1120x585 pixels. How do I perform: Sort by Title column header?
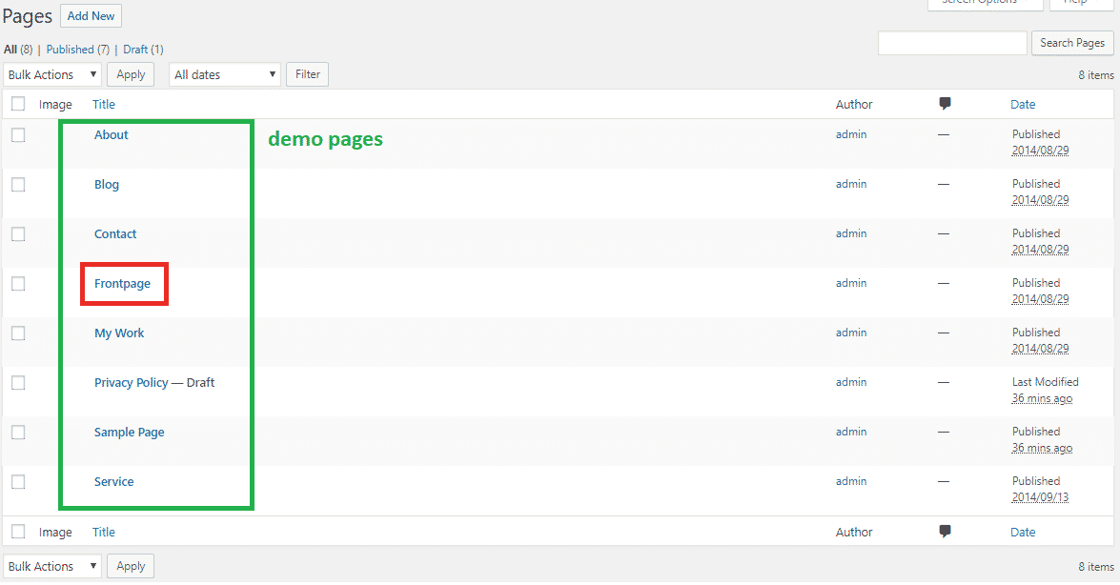[x=104, y=104]
